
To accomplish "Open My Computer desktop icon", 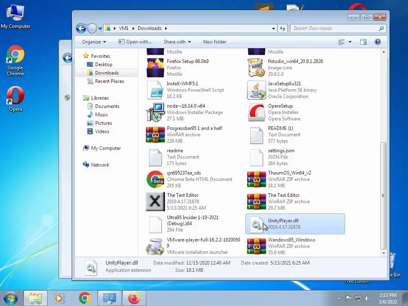I will (x=16, y=17).
